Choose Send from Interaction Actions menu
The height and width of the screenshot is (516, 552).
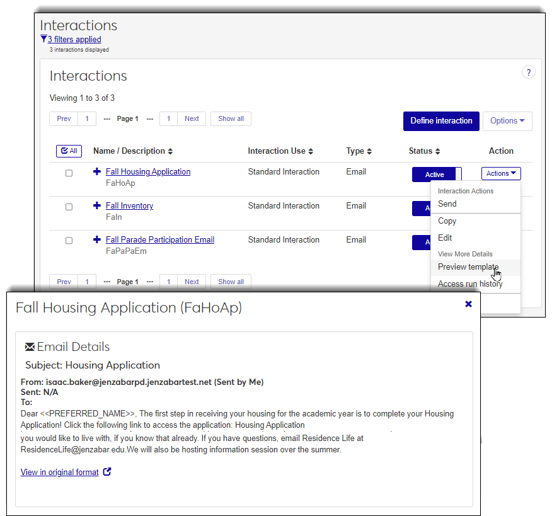(x=475, y=204)
